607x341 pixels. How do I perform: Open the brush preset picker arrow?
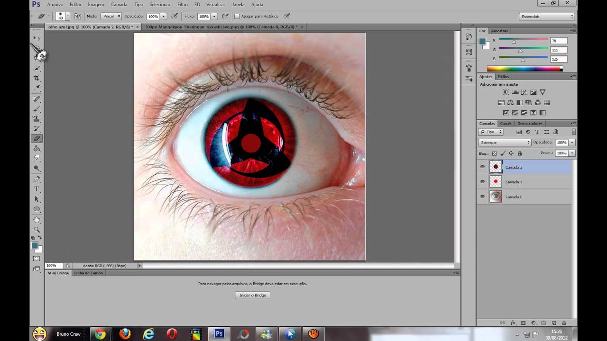tap(68, 16)
